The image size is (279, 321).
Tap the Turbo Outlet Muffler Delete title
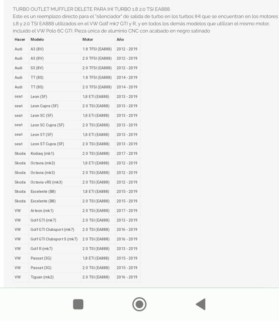(92, 9)
